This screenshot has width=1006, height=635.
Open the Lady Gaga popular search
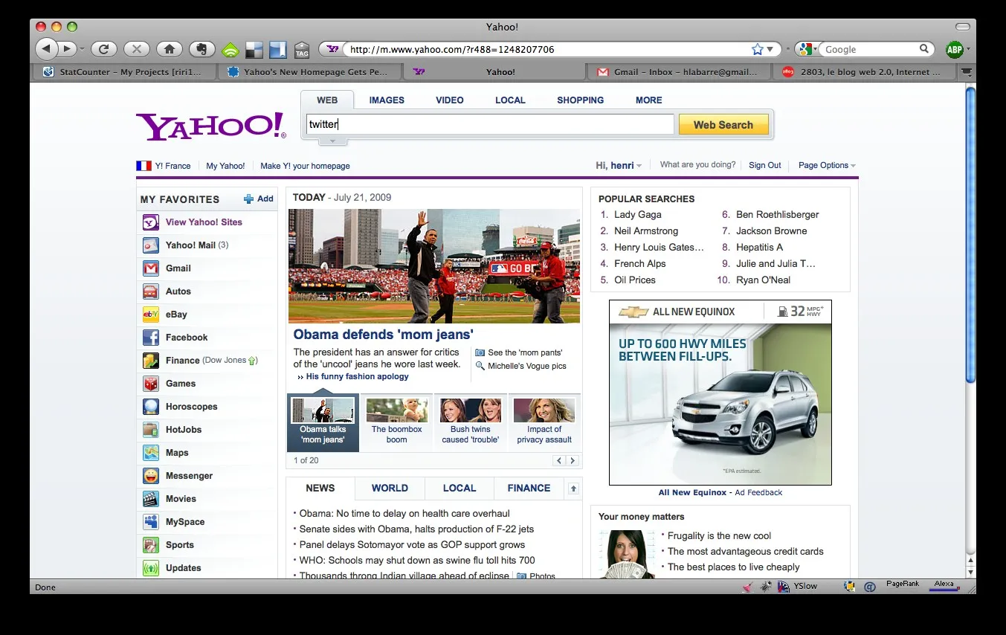pyautogui.click(x=637, y=215)
